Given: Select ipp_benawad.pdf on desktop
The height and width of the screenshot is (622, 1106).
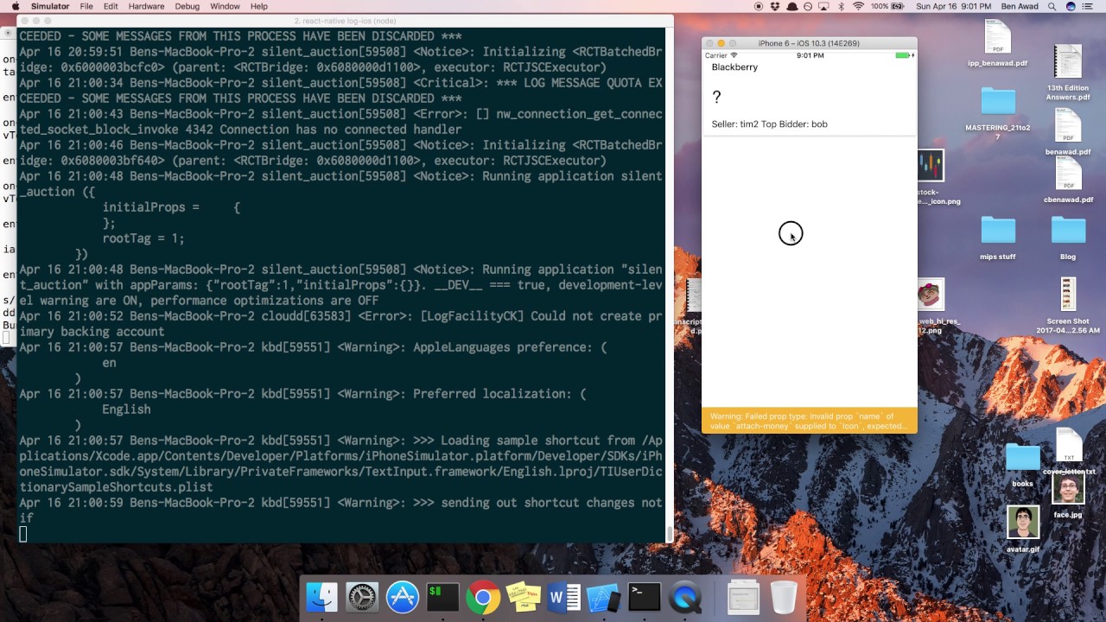Looking at the screenshot, I should tap(997, 44).
